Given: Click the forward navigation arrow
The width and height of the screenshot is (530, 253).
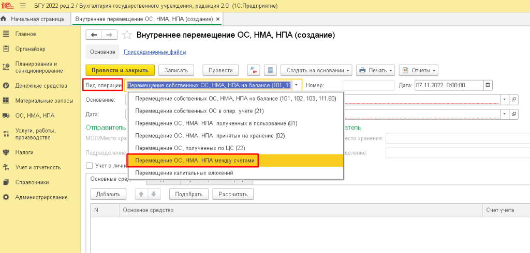Looking at the screenshot, I should 108,35.
